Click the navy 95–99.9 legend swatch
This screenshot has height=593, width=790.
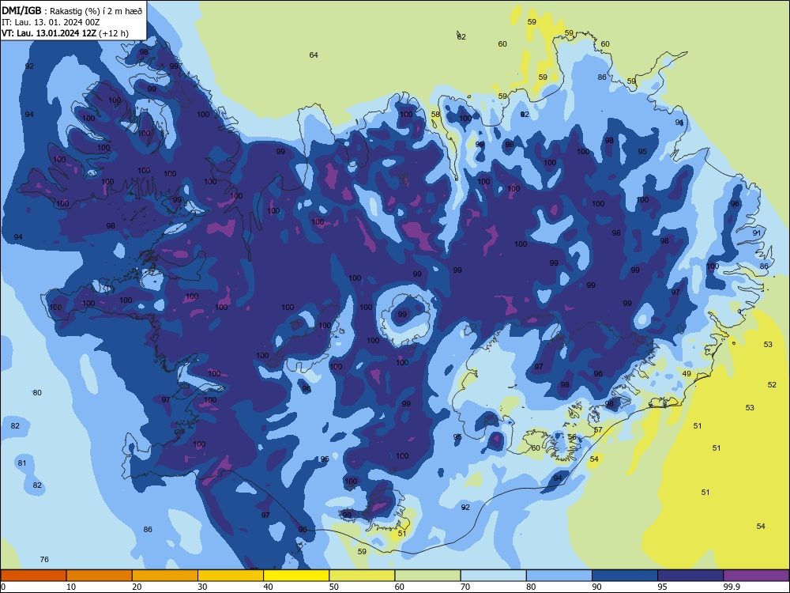(x=690, y=576)
